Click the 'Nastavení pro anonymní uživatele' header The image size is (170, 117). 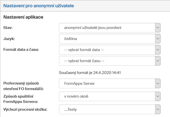click(39, 6)
